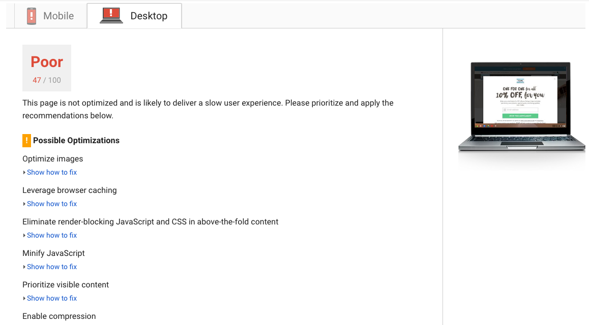Viewport: 589px width, 325px height.
Task: Click triangle arrow under Prioritize visible content
Action: click(x=24, y=299)
